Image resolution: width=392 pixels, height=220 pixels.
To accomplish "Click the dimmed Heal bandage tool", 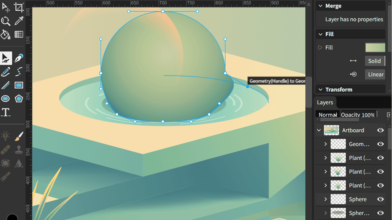I will [6, 150].
